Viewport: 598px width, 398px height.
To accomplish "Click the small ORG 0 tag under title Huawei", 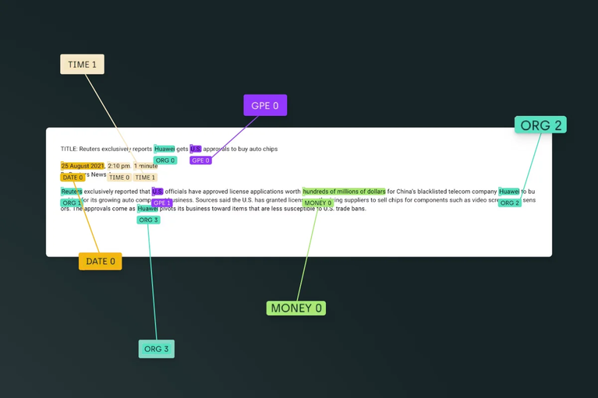I will point(165,160).
